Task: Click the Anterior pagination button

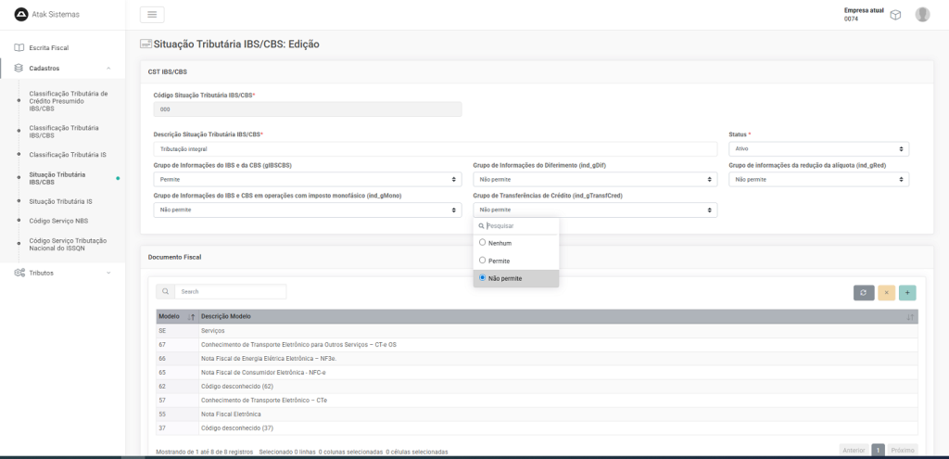Action: click(x=854, y=450)
